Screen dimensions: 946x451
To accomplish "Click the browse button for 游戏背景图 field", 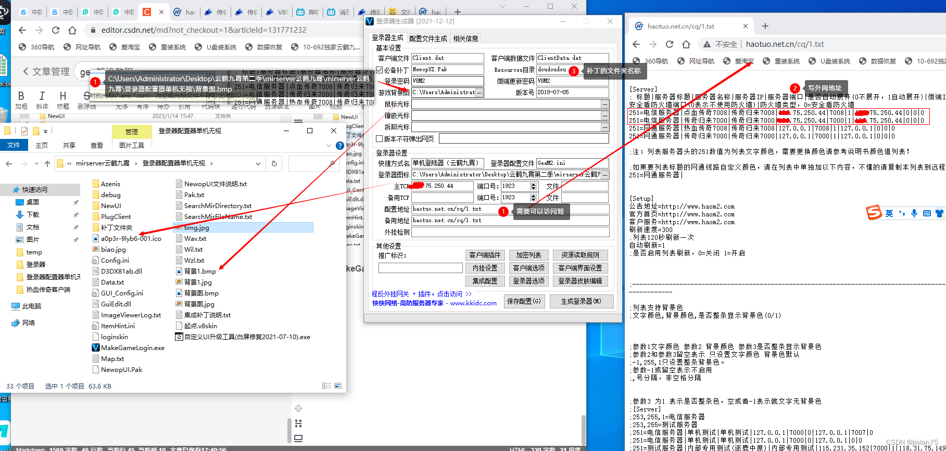I will pos(480,93).
